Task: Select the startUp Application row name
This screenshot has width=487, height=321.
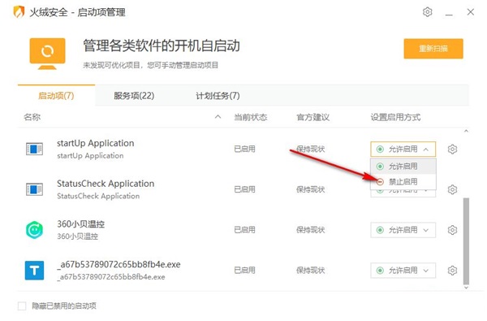Action: coord(95,143)
